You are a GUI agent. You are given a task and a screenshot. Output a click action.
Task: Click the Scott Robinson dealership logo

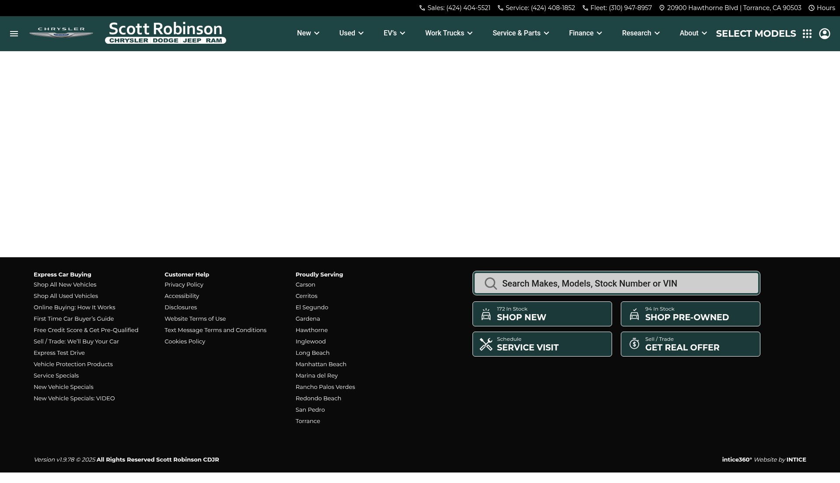(x=165, y=33)
